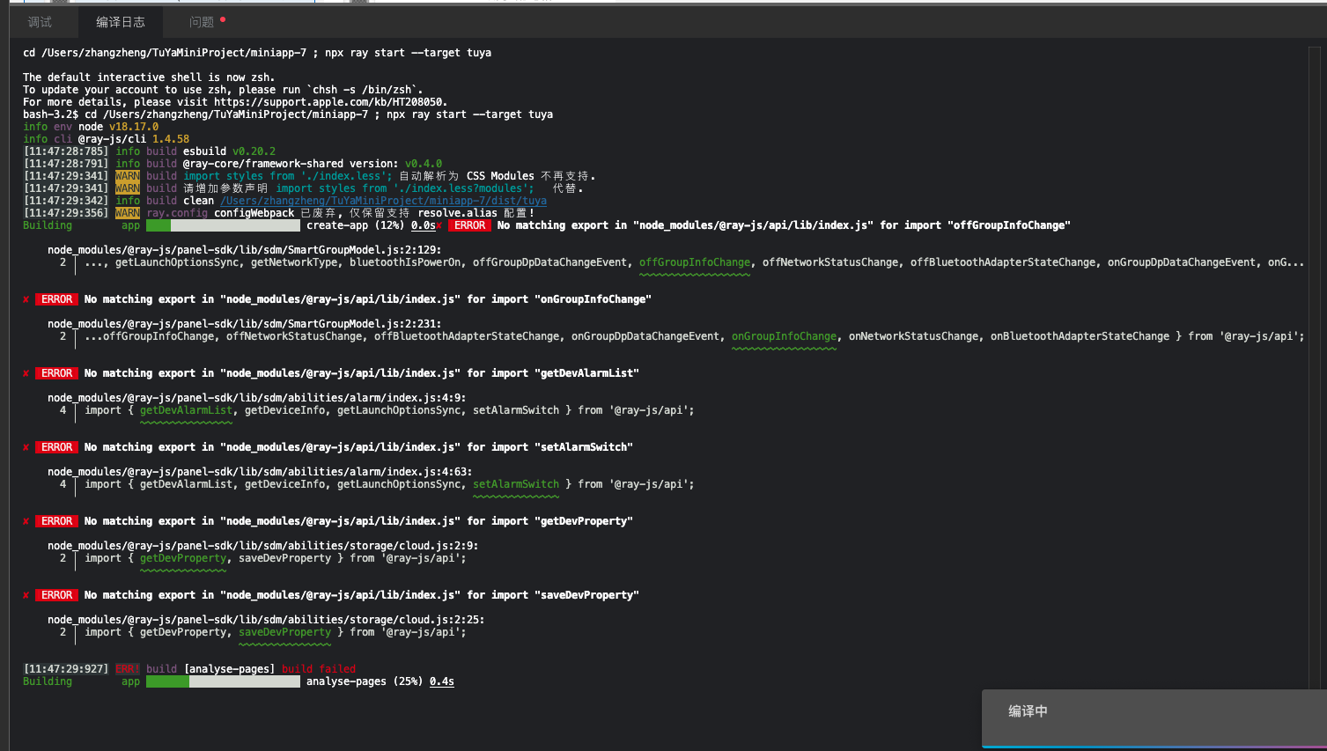Click the analyse-pages green progress bar
The height and width of the screenshot is (751, 1327).
(167, 681)
